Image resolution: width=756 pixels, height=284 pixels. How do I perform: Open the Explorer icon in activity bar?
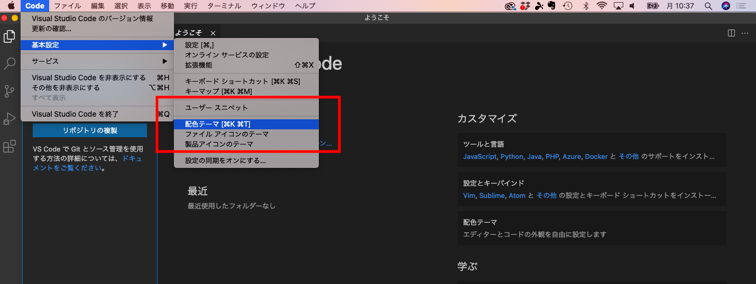[10, 37]
